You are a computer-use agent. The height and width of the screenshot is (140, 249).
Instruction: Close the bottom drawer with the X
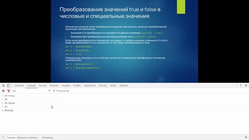click(246, 137)
